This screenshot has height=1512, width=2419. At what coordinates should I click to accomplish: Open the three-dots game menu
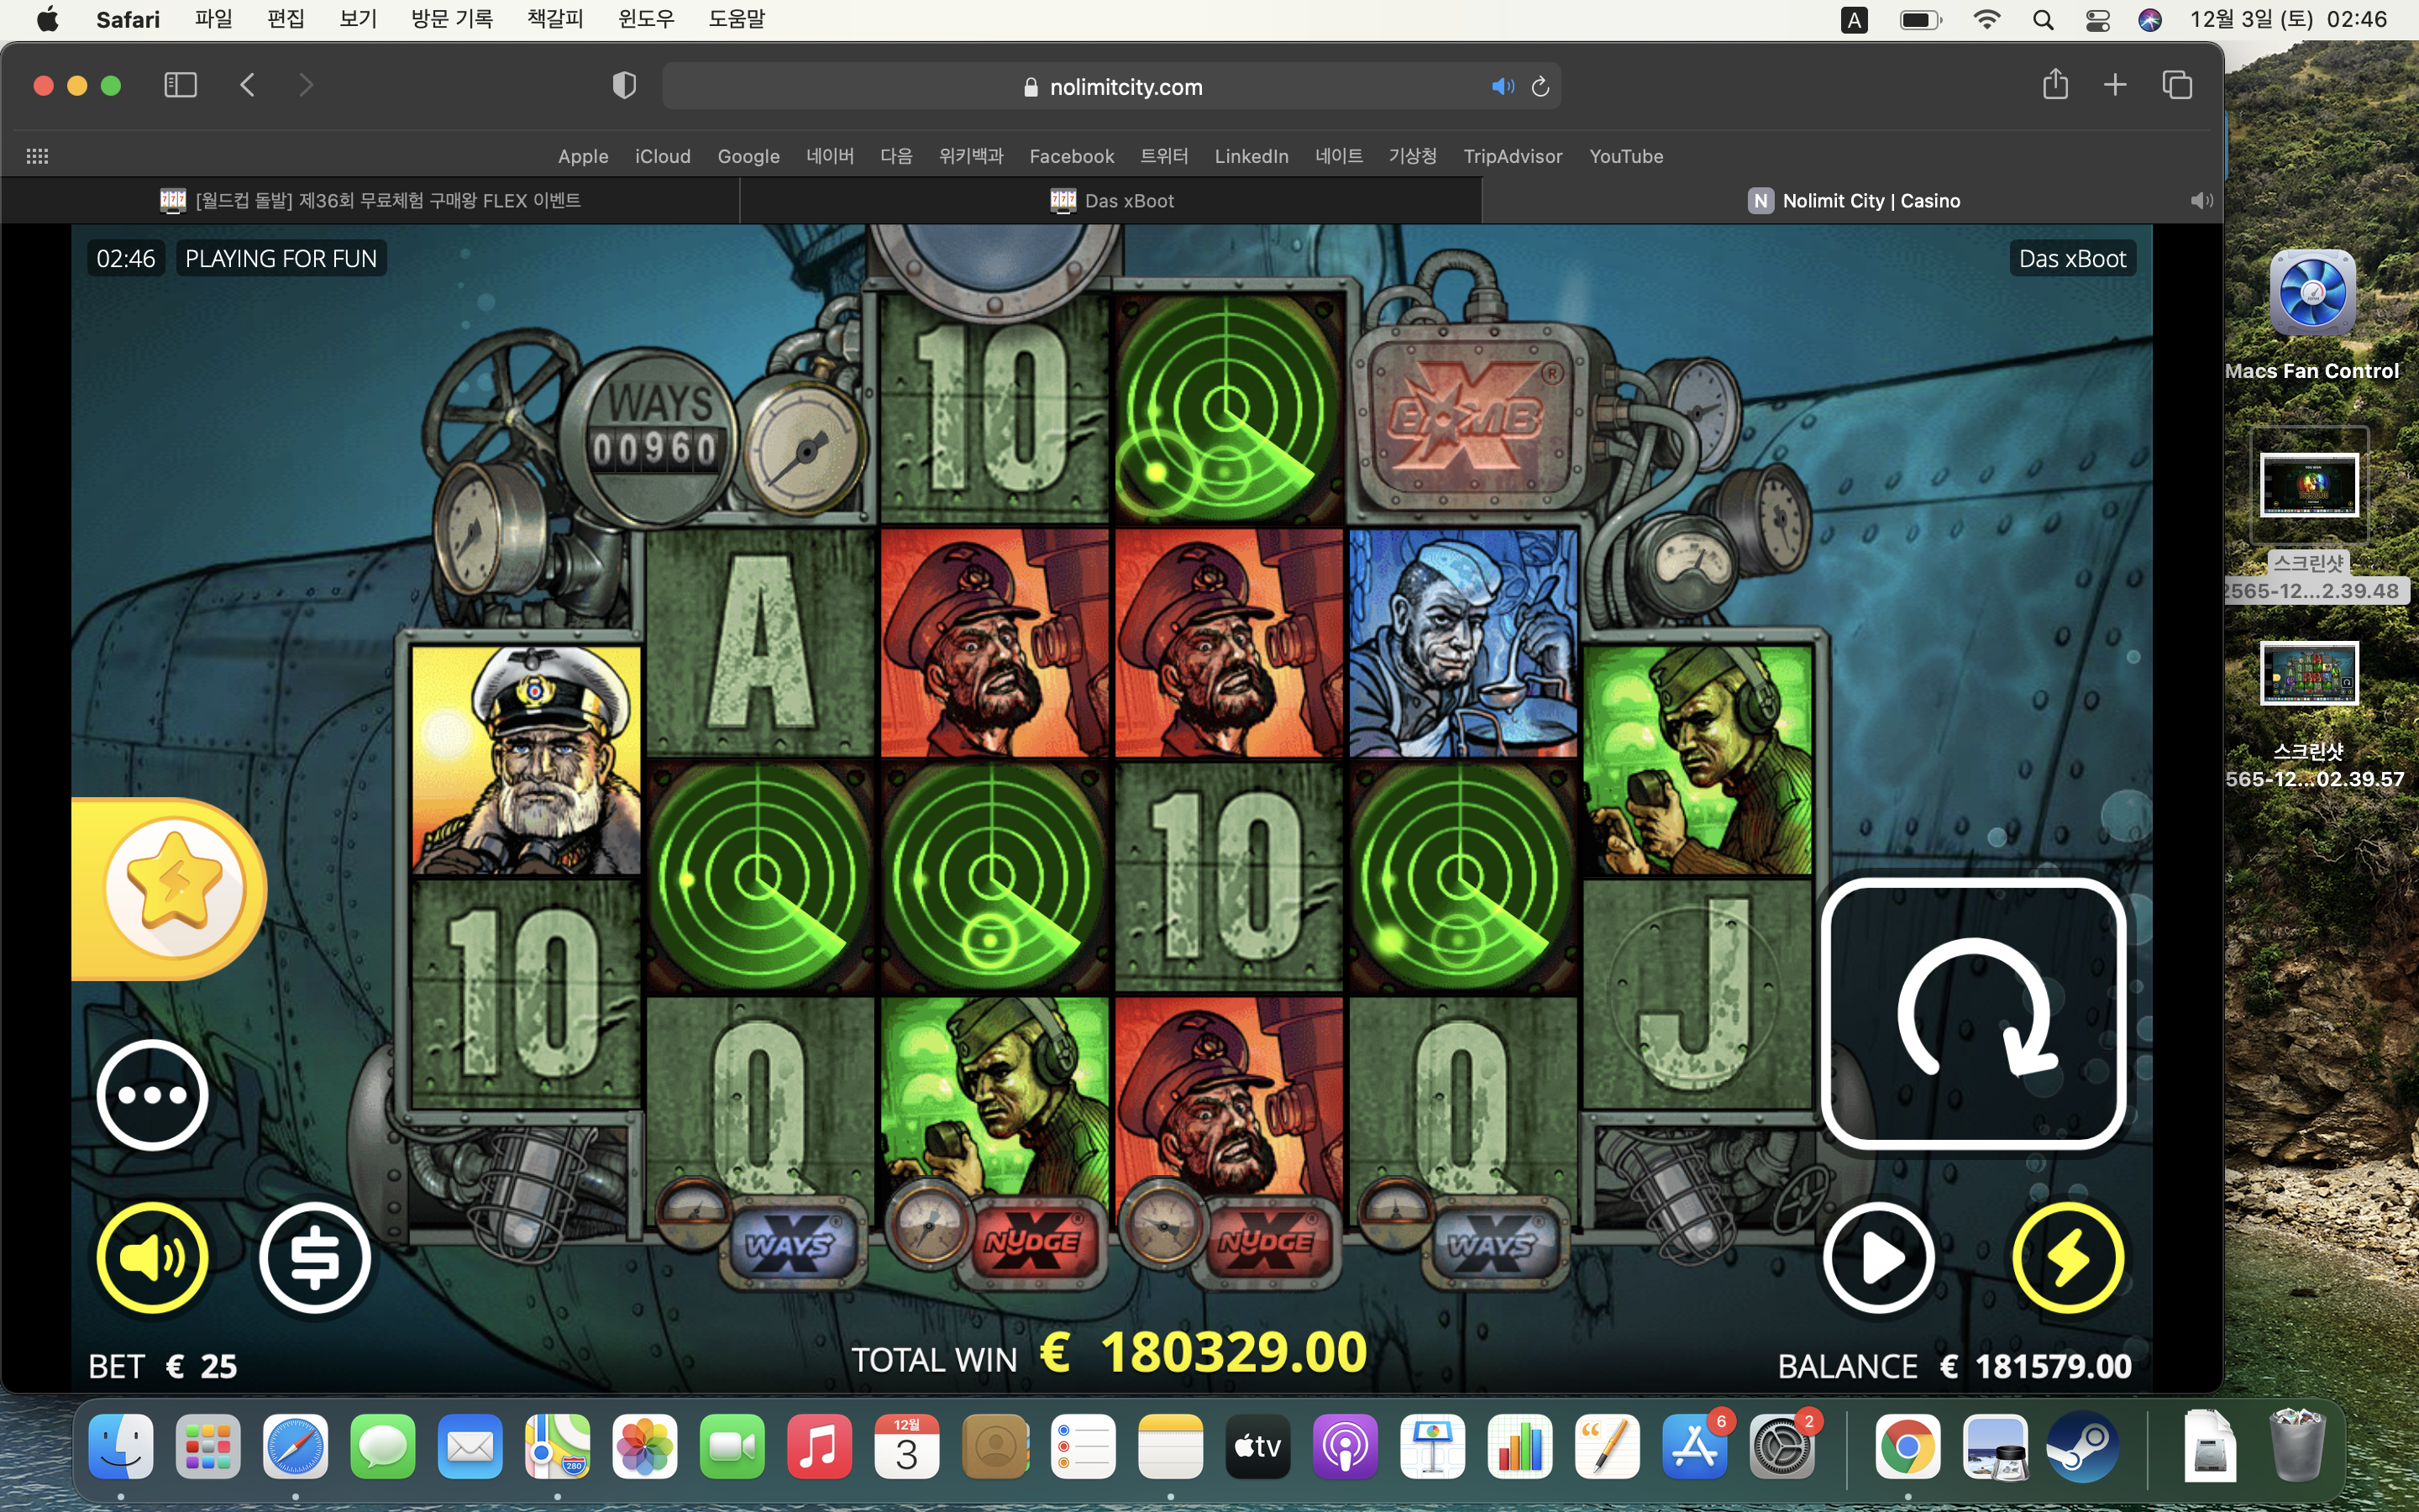[x=152, y=1095]
